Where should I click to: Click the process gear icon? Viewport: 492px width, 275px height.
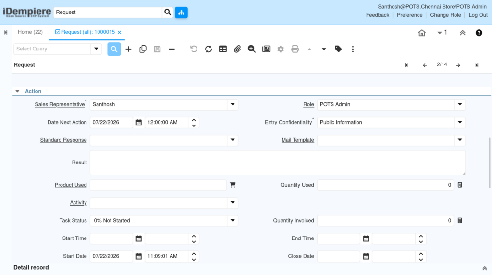tap(281, 49)
